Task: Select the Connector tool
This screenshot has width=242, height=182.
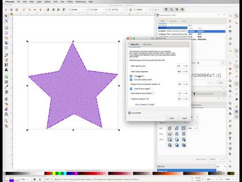Action: (6, 114)
